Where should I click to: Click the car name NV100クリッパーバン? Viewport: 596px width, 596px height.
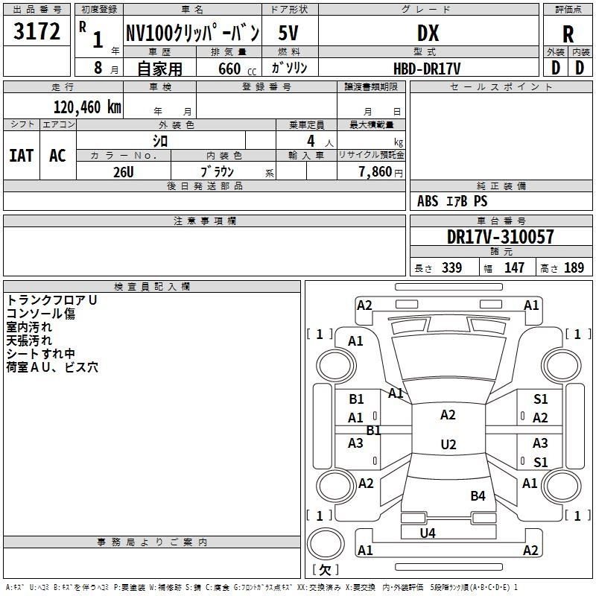click(x=192, y=33)
